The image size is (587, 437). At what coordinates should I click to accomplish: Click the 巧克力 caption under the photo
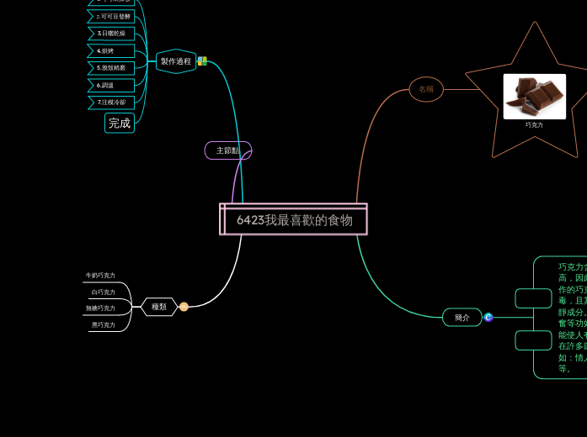click(534, 124)
